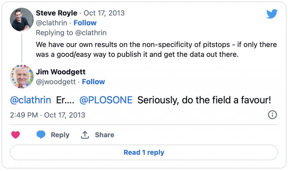Click the Reply label
This screenshot has width=288, height=171.
(x=60, y=135)
